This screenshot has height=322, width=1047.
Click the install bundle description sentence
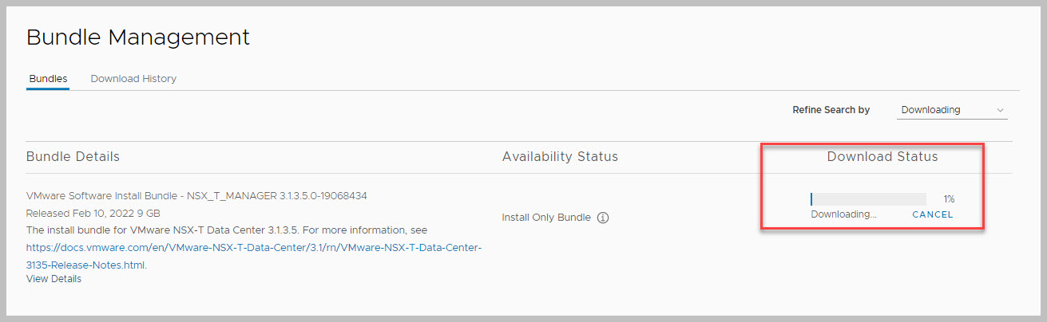point(226,230)
